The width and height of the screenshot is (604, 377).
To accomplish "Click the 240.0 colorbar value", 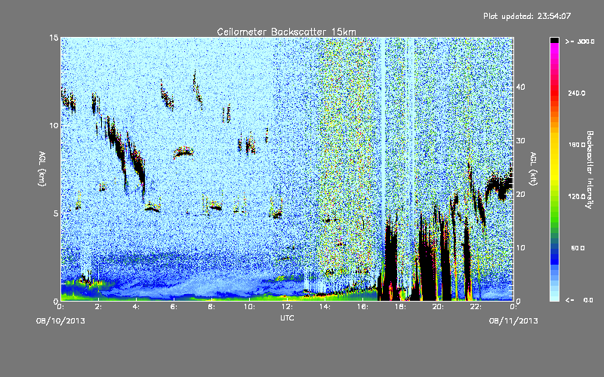I will click(x=577, y=93).
